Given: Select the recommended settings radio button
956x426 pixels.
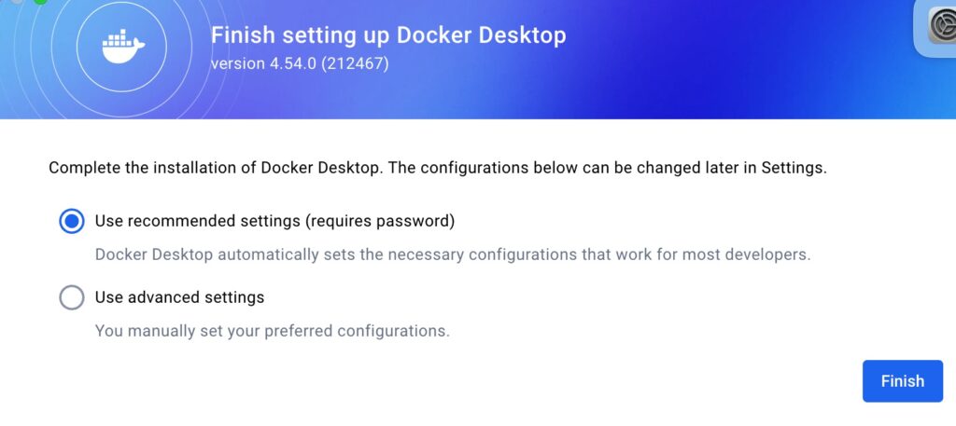Looking at the screenshot, I should click(72, 222).
